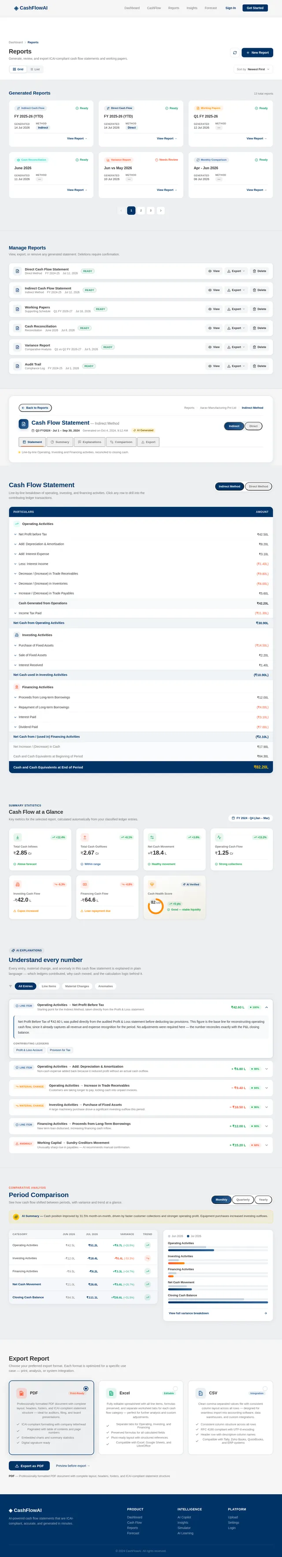
Task: Open FY 2024 Q4 period calendar picker
Action: pos(250,818)
